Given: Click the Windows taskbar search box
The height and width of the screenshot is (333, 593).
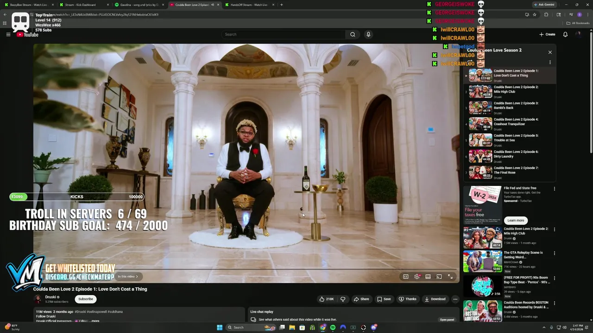Looking at the screenshot, I should pyautogui.click(x=251, y=327).
